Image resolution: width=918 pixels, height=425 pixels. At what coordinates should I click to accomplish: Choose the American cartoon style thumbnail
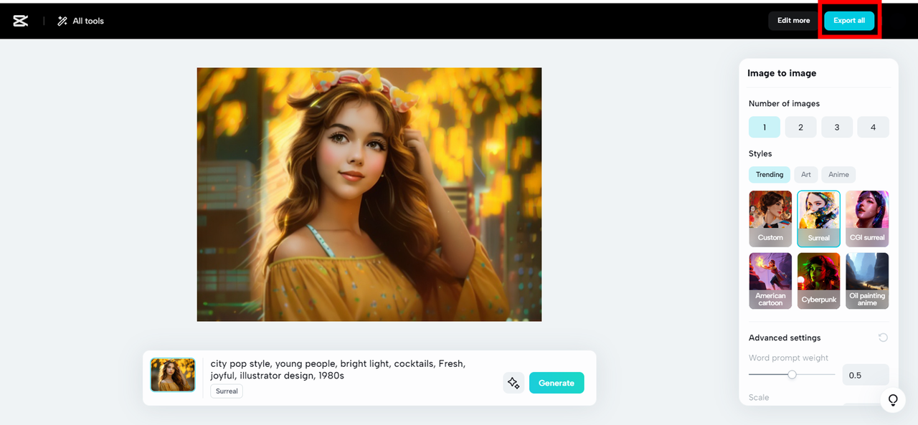tap(770, 280)
